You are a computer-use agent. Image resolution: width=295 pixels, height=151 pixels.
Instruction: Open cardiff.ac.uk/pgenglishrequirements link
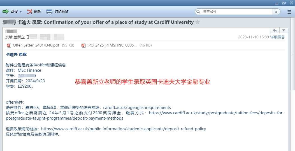[x=137, y=108]
